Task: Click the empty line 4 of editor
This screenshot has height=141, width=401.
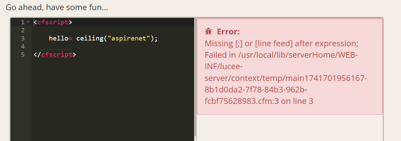Action: pyautogui.click(x=112, y=47)
